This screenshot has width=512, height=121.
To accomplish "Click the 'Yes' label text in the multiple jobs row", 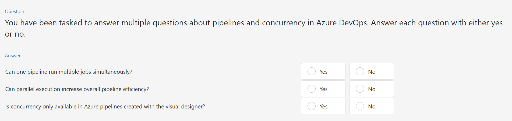I will (x=323, y=72).
